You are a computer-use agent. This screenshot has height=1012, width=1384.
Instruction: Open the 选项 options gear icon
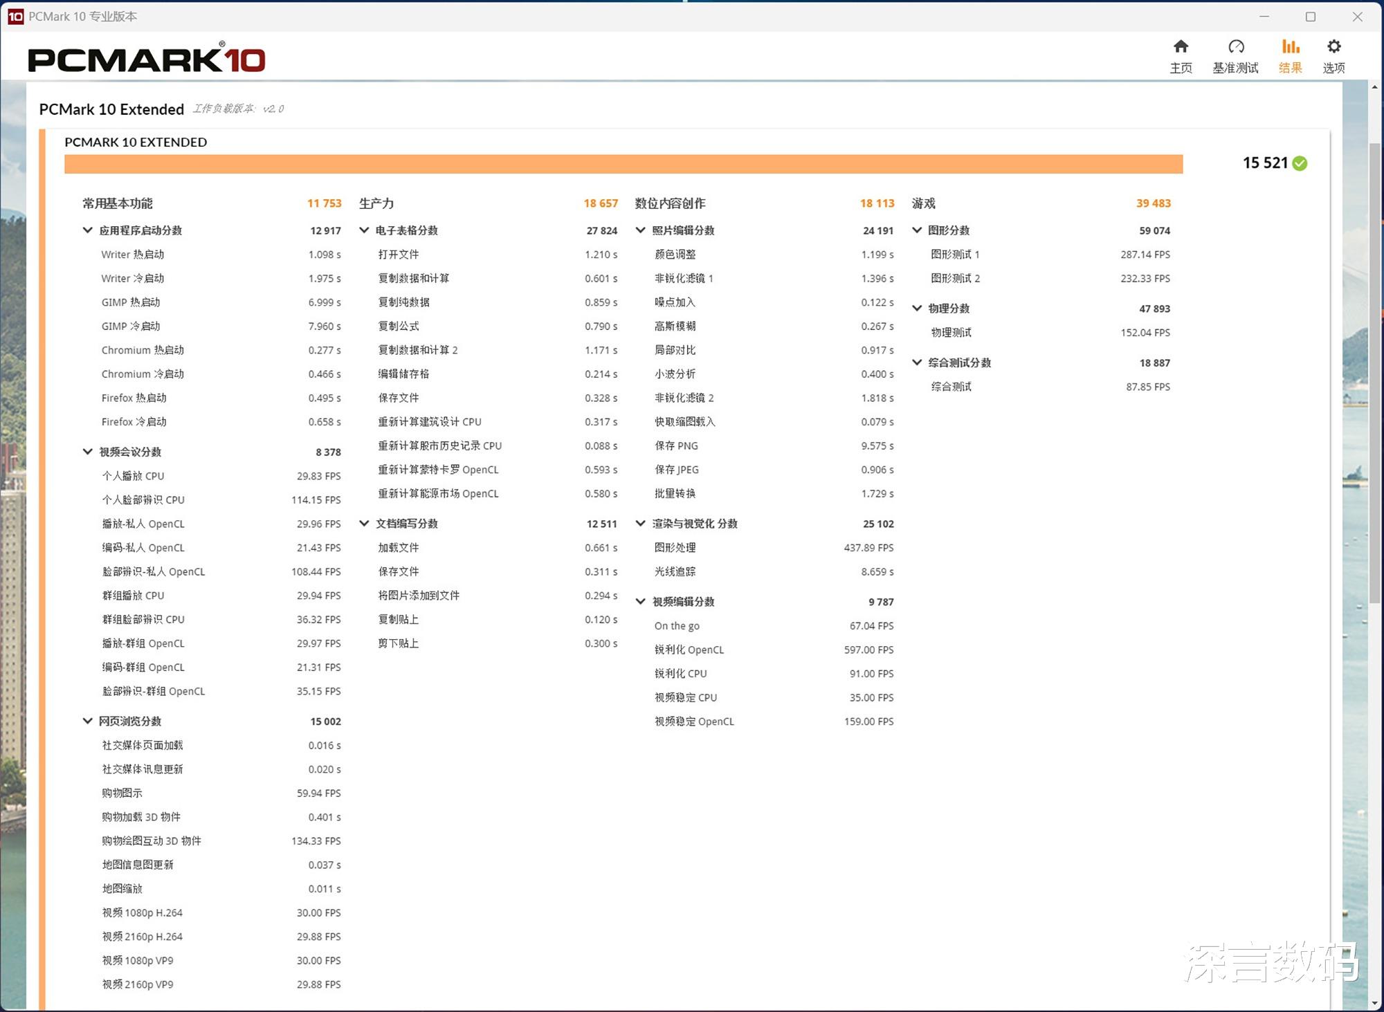coord(1333,47)
